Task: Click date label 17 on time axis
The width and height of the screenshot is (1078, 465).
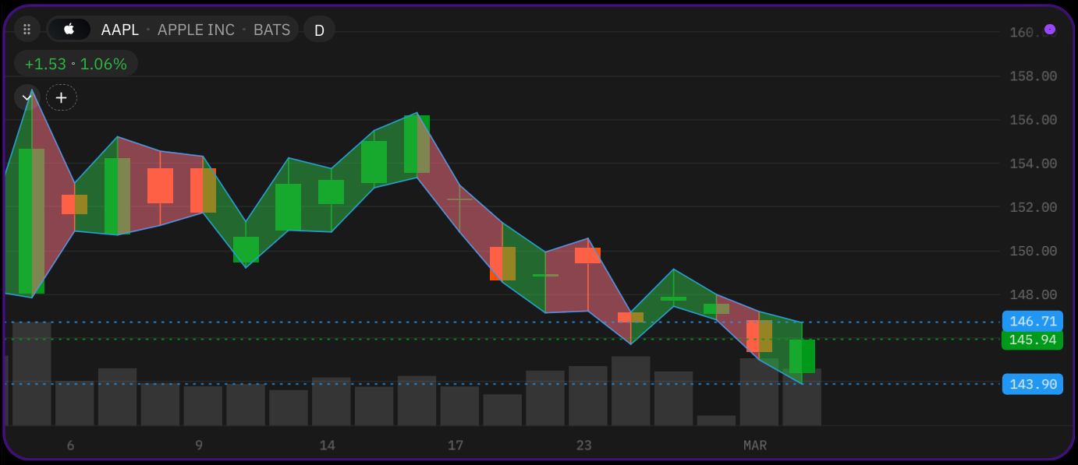Action: click(x=456, y=446)
